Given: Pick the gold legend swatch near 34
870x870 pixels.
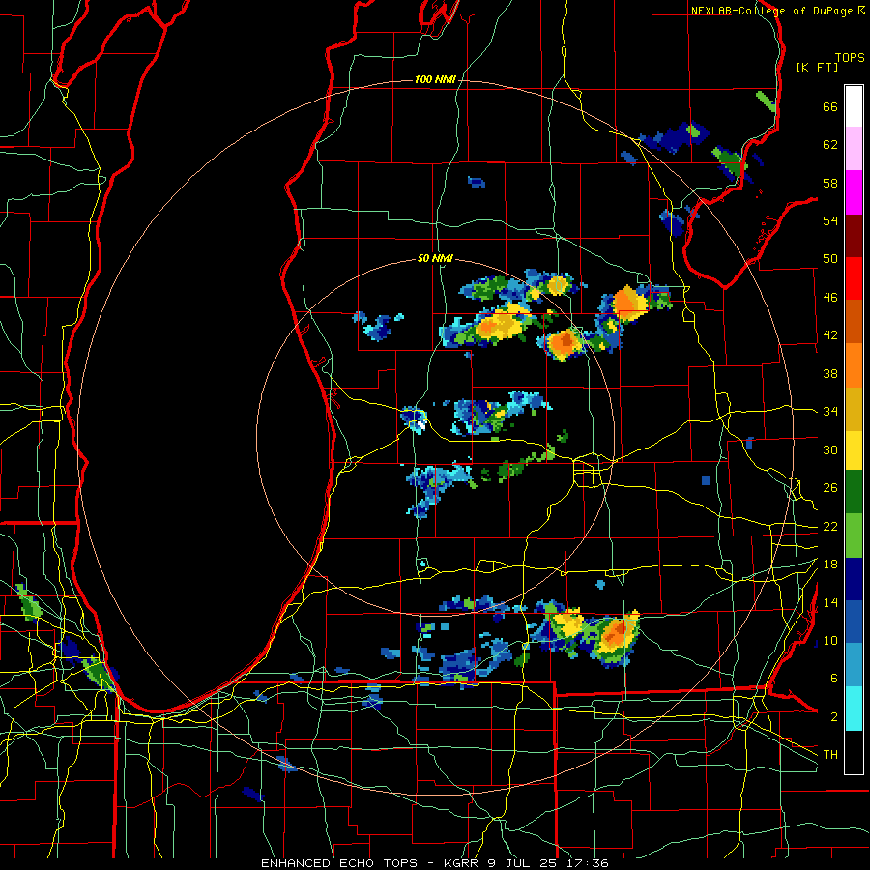Looking at the screenshot, I should tap(854, 409).
